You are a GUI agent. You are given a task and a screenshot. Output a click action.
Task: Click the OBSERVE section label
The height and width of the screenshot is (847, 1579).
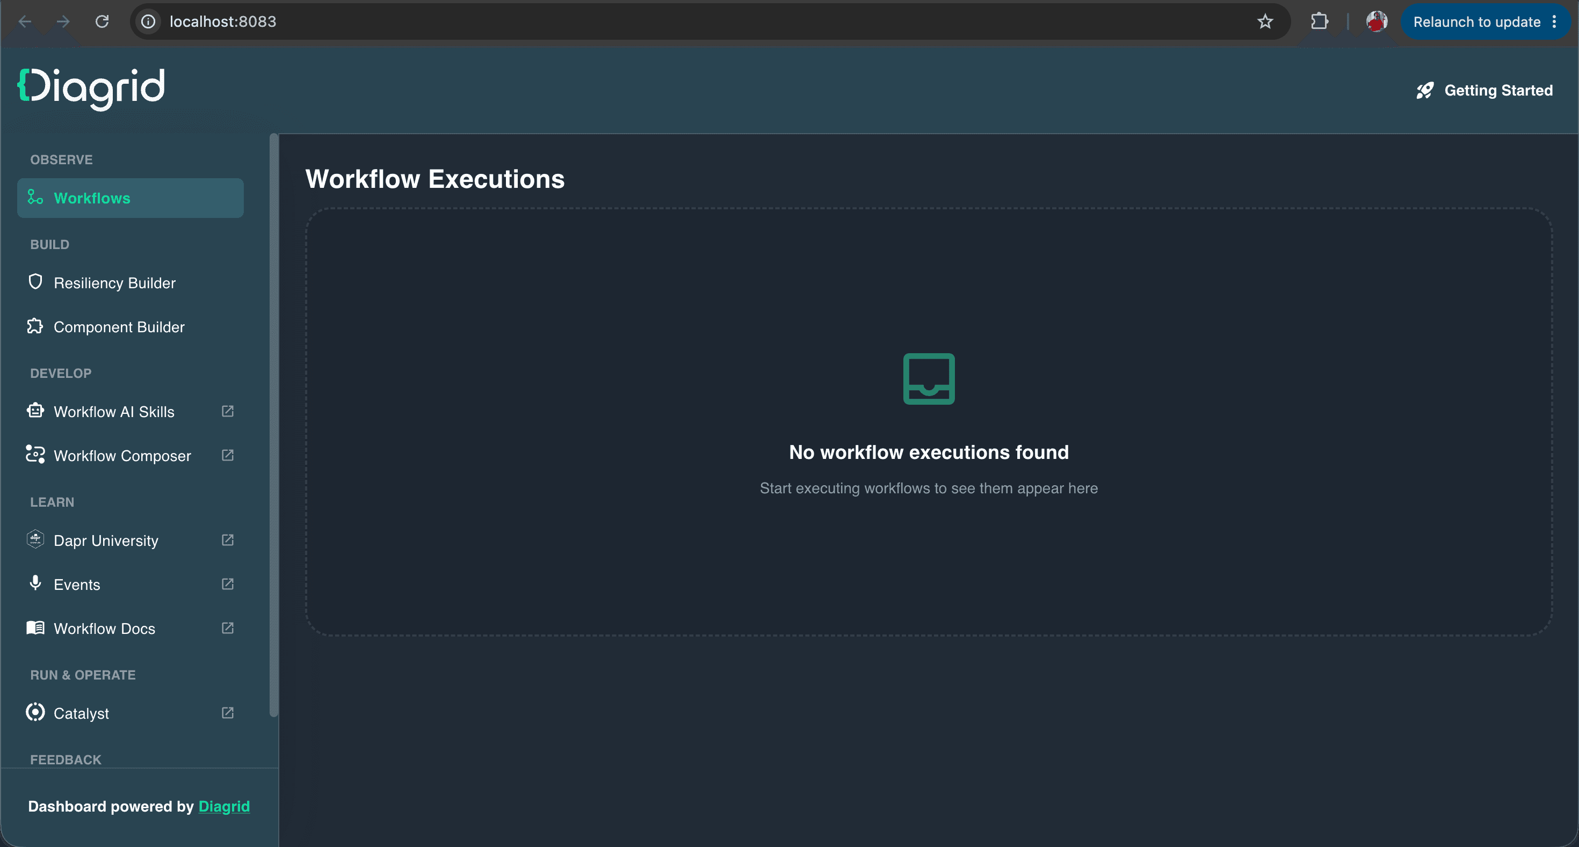(x=61, y=159)
